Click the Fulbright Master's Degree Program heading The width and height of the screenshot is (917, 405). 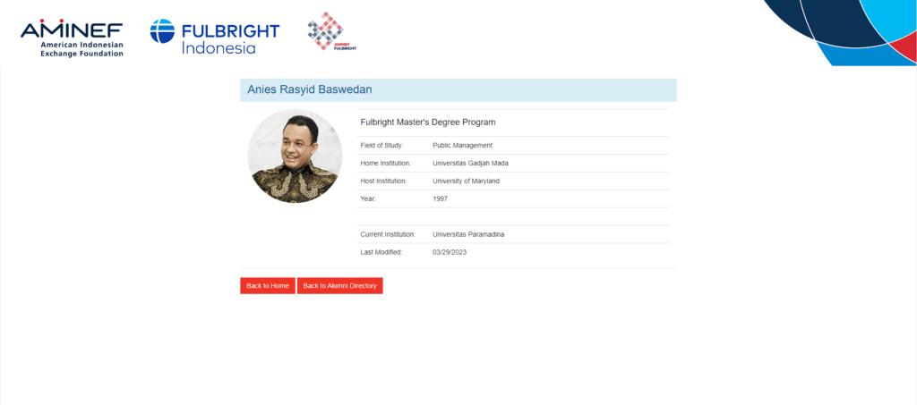(x=427, y=122)
